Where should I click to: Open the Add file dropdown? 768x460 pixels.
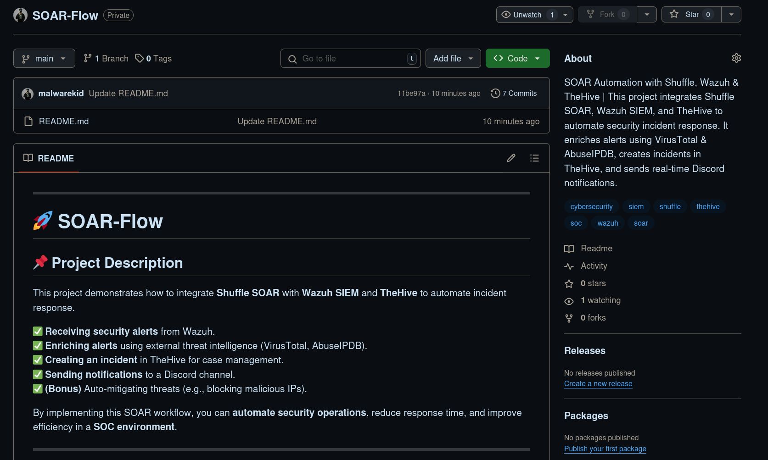(453, 58)
